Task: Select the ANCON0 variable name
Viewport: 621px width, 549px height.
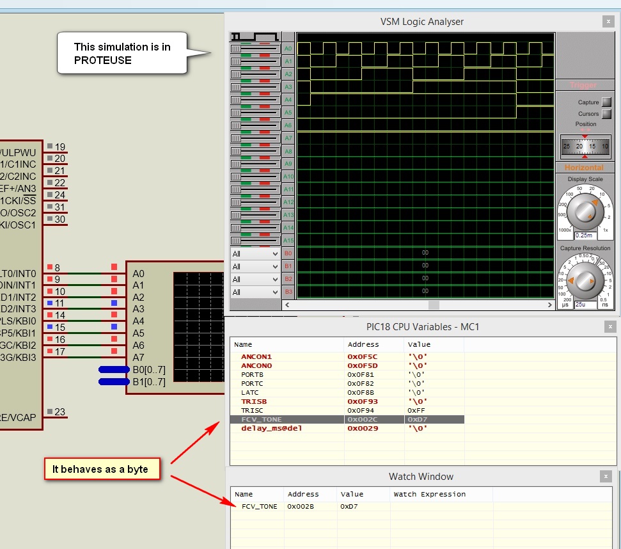Action: [256, 365]
